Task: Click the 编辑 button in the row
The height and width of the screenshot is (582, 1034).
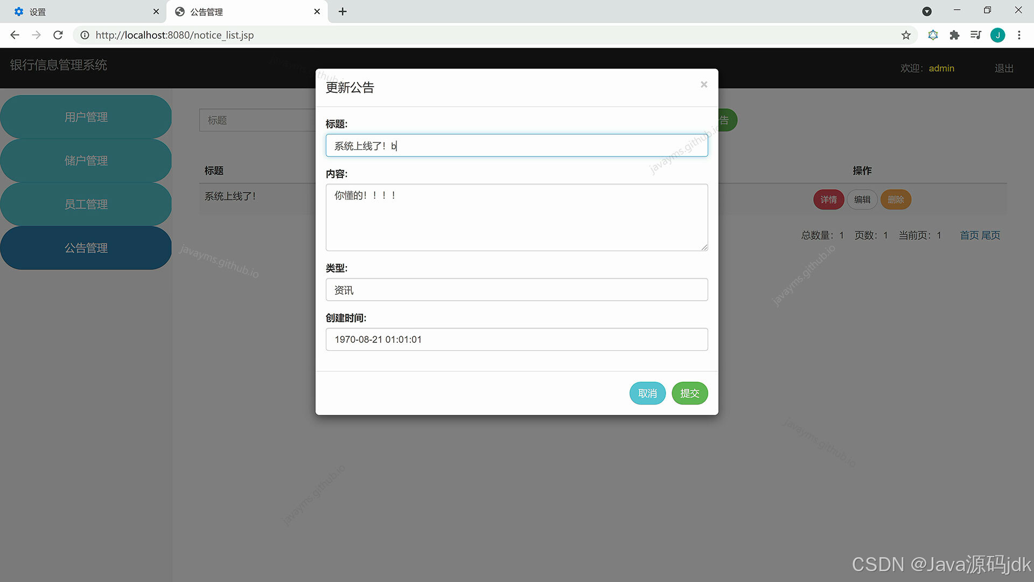Action: (862, 200)
